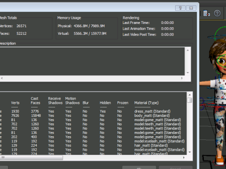Click down arrow of object list scrollbar
Image resolution: width=226 pixels, height=169 pixels.
click(190, 152)
